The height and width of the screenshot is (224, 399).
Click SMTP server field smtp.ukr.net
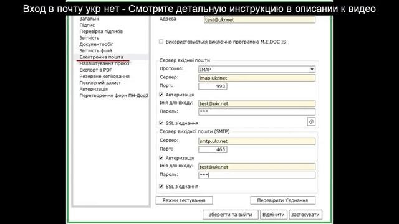coord(257,141)
